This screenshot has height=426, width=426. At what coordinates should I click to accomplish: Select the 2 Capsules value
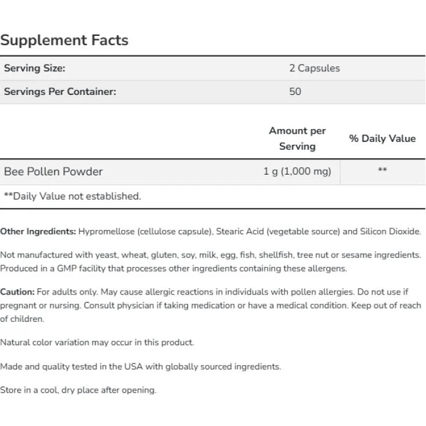pos(314,68)
